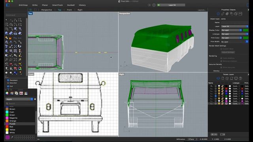Open the Apple color list dropdown

19,99
